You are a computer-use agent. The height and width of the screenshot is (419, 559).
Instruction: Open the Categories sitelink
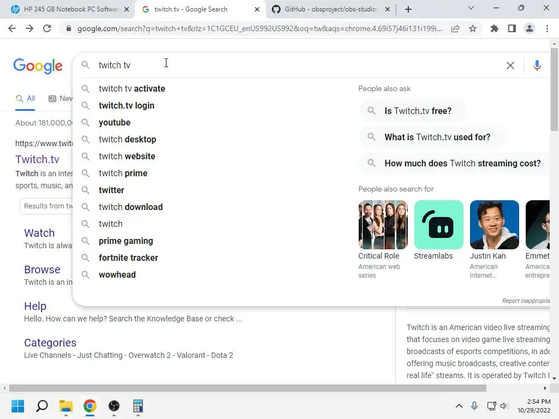click(50, 343)
